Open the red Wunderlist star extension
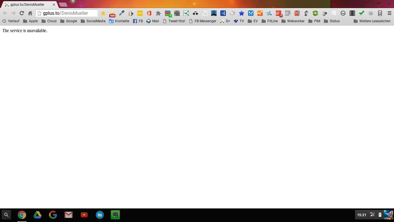This screenshot has height=222, width=394. coord(297,13)
